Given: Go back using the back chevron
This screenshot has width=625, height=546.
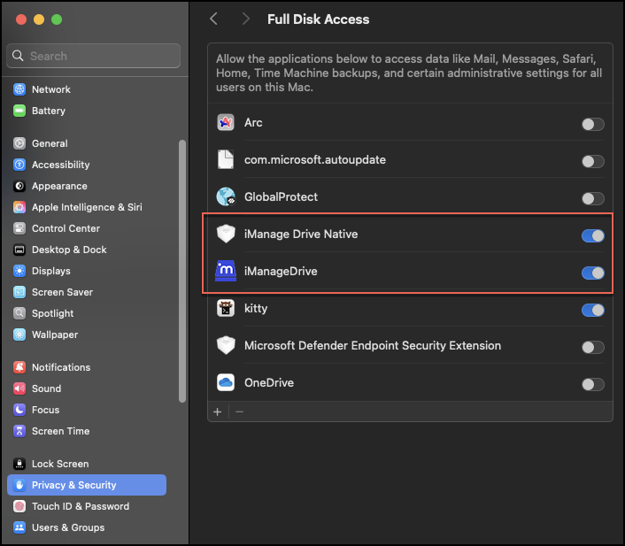Looking at the screenshot, I should [213, 19].
